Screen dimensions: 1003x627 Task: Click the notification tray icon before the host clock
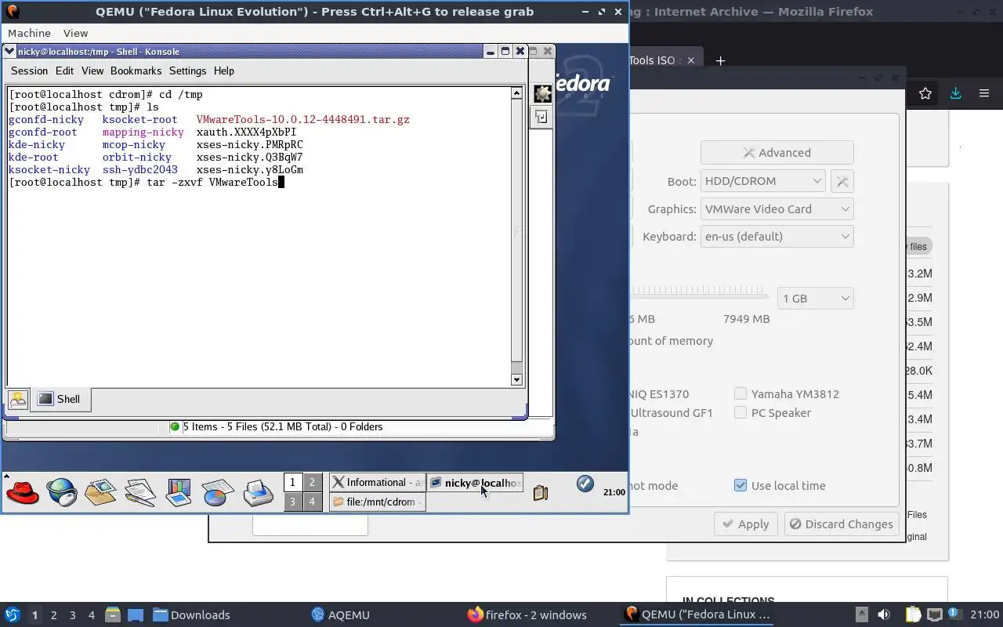click(x=954, y=614)
